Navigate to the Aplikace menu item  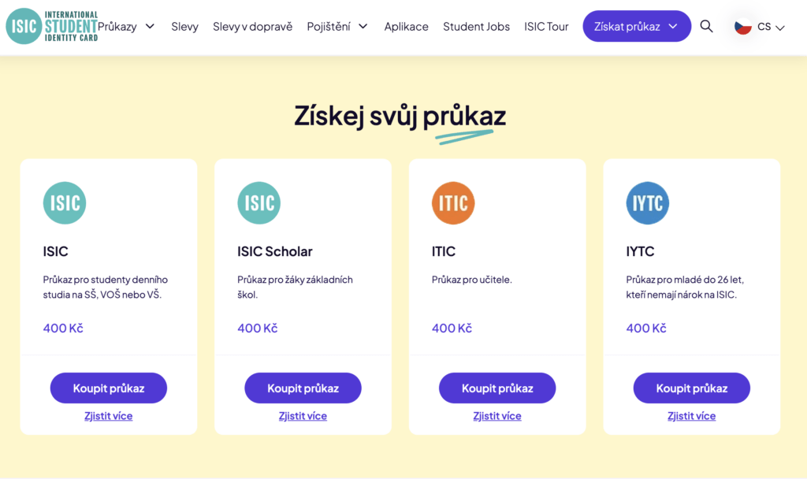[407, 27]
